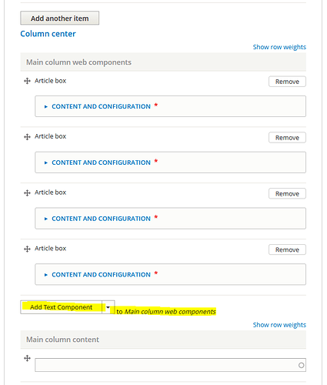The height and width of the screenshot is (385, 327).
Task: Click the first Article box drag handle
Action: tap(27, 81)
